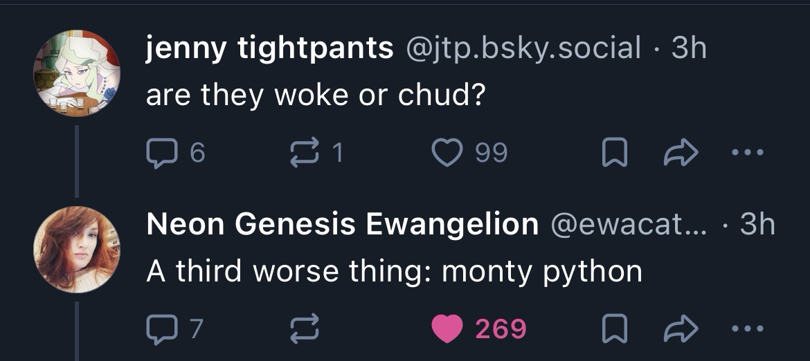Viewport: 810px width, 361px height.
Task: Click the Neon Genesis Ewangelion display name
Action: pos(342,224)
